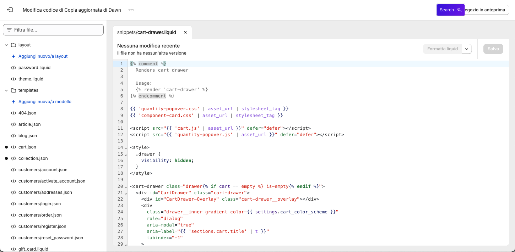The height and width of the screenshot is (252, 515).
Task: Click code icon next to customers/activate_account.json
Action: click(x=13, y=181)
